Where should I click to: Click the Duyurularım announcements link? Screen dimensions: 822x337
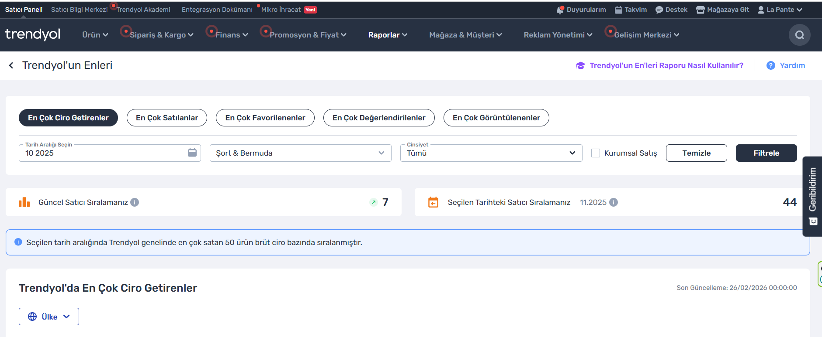[x=586, y=10]
